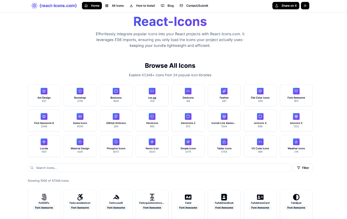Open Font Awesome 1611 heart icon card
Viewport: 347px width, 219px height.
tap(296, 91)
